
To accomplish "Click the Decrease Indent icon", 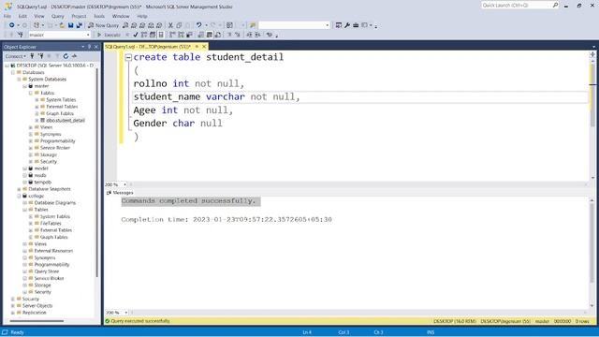I will [250, 35].
